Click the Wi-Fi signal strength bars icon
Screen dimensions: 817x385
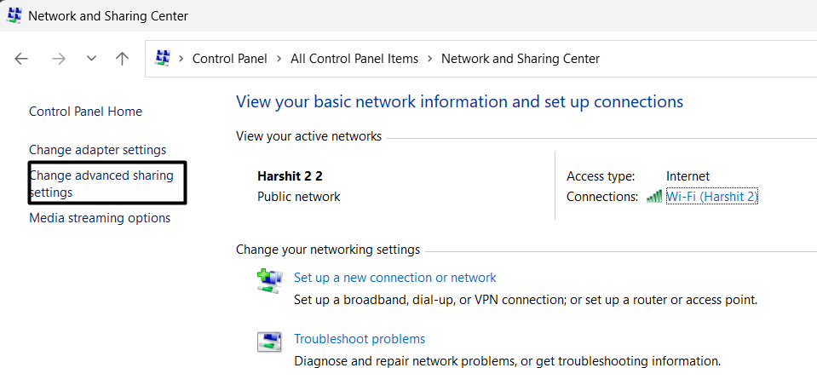coord(653,197)
